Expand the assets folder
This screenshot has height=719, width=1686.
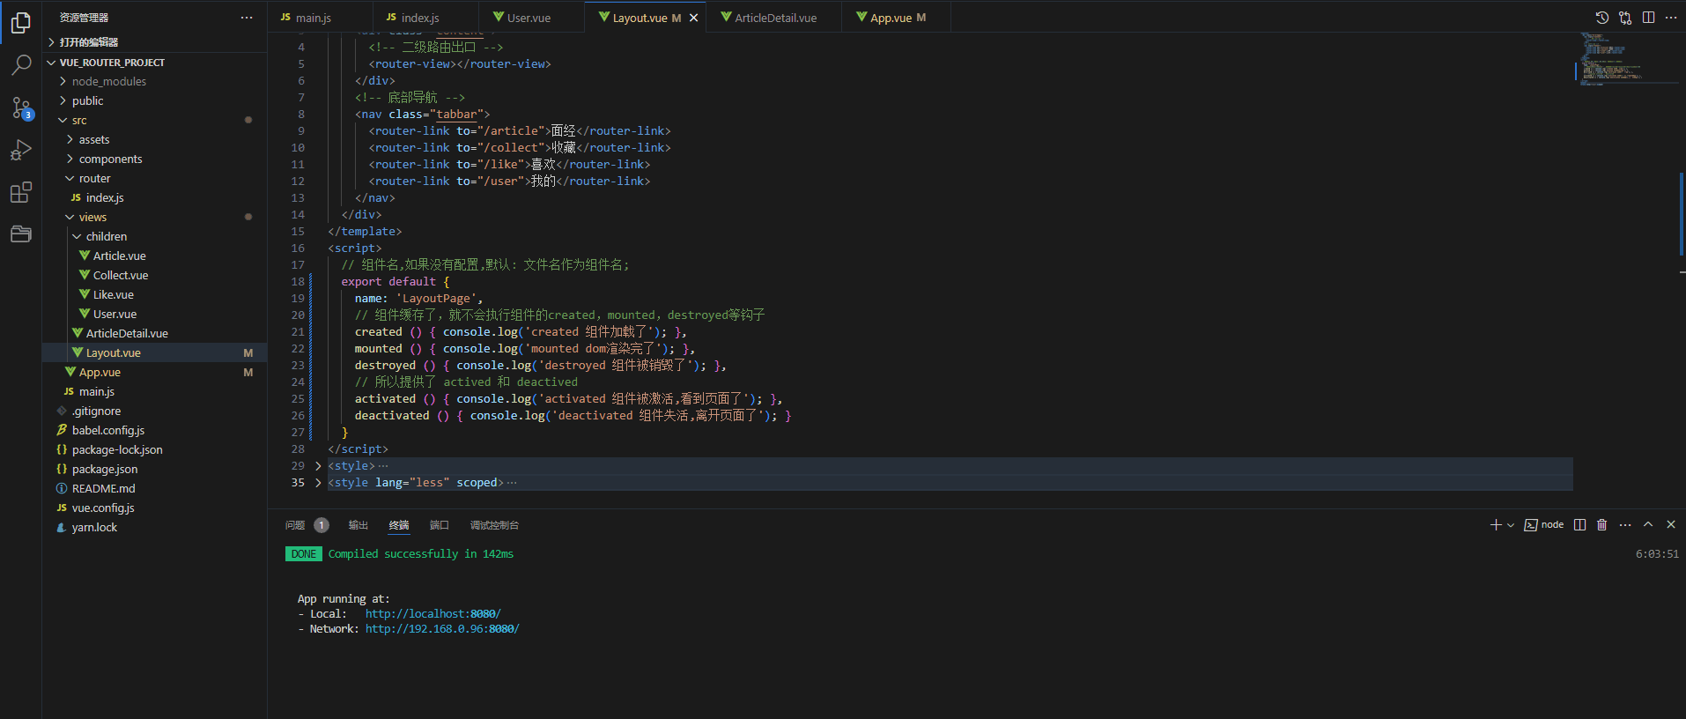[155, 139]
